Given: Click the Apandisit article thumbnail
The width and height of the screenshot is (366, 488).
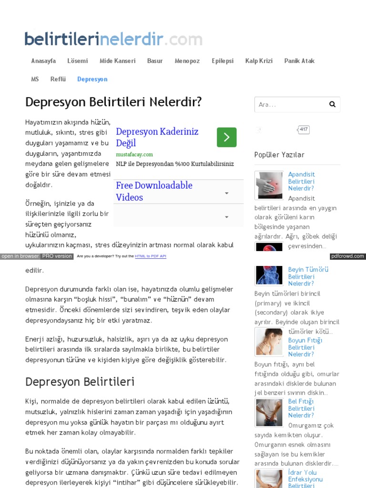Looking at the screenshot, I should (269, 185).
